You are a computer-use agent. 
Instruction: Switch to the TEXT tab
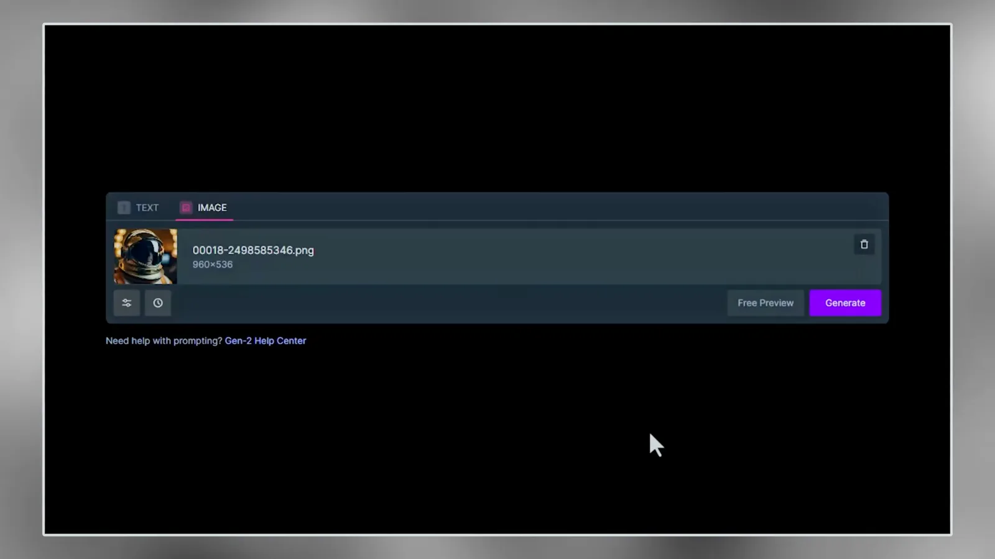click(x=139, y=207)
